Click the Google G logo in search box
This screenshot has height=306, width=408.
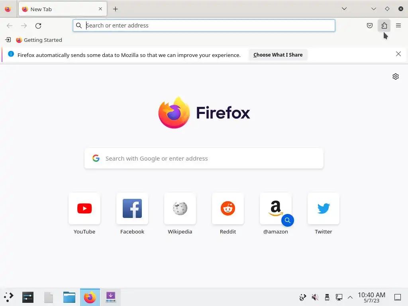point(96,158)
